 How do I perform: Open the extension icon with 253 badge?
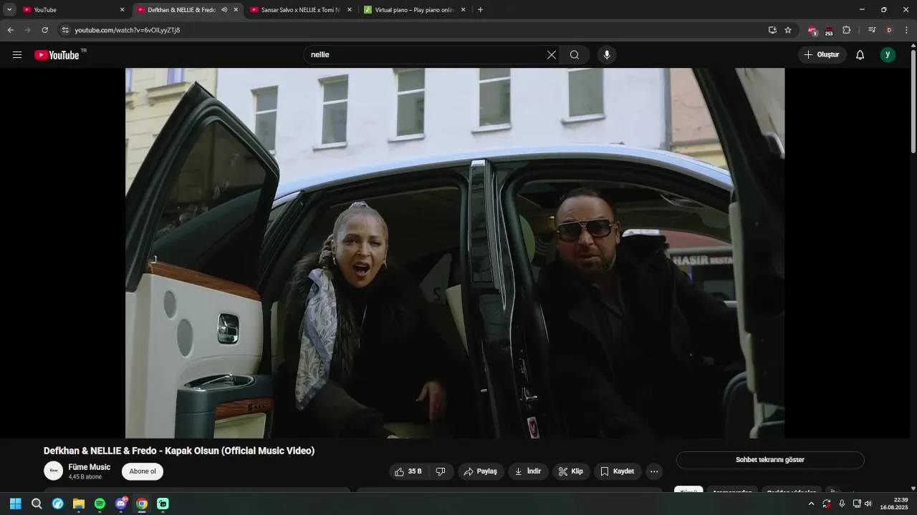(829, 30)
